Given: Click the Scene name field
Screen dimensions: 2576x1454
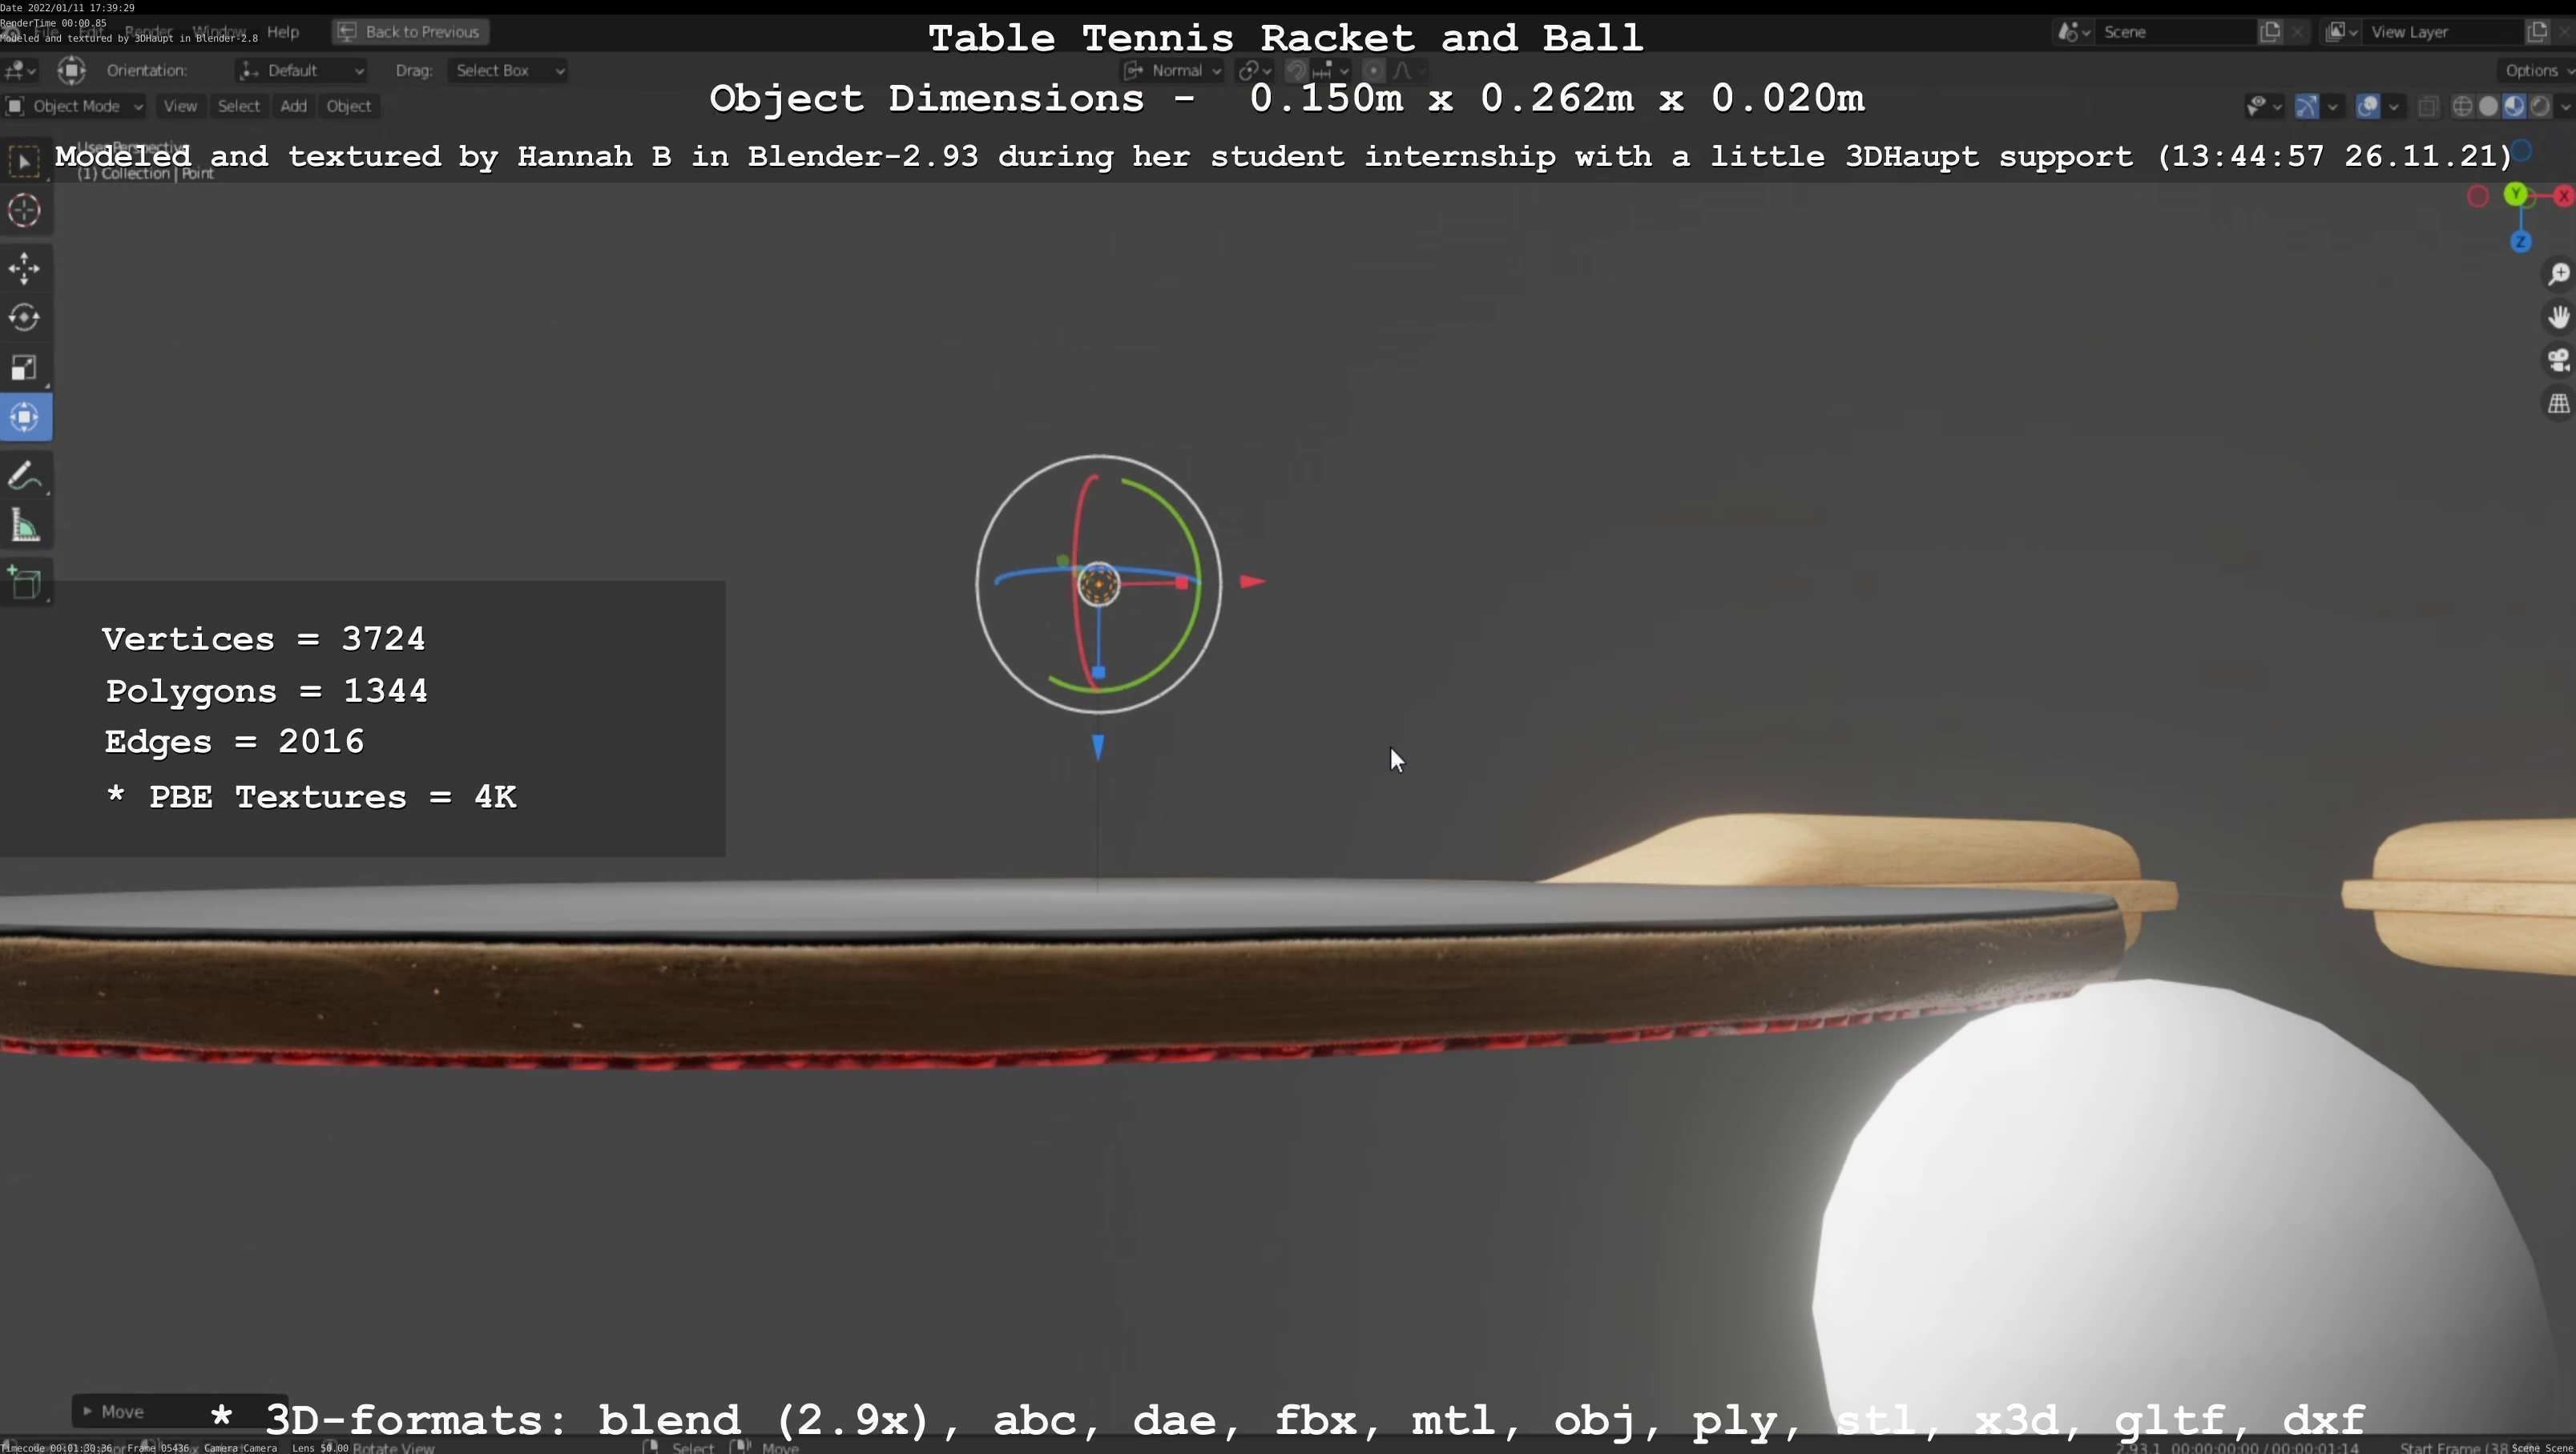Looking at the screenshot, I should (x=2175, y=32).
